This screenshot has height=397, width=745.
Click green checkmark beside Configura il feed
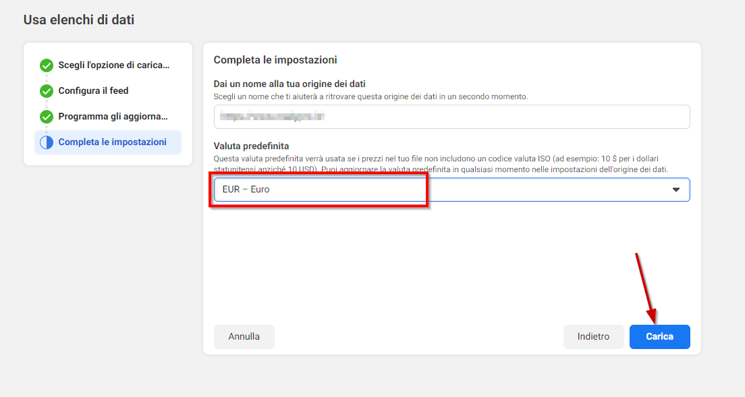(x=47, y=91)
